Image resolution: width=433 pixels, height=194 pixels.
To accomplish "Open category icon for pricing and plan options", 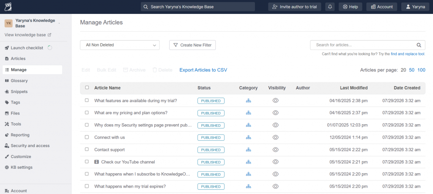I will pyautogui.click(x=249, y=113).
